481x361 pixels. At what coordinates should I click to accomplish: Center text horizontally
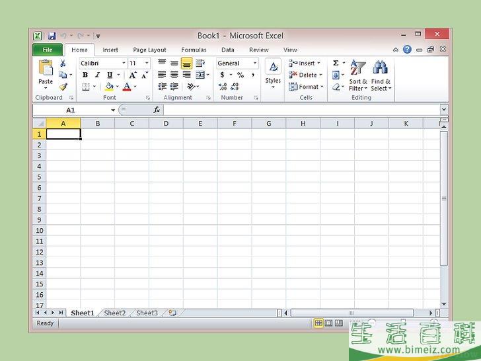click(x=174, y=75)
